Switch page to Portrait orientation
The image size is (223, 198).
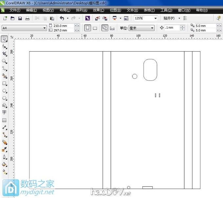pyautogui.click(x=88, y=28)
